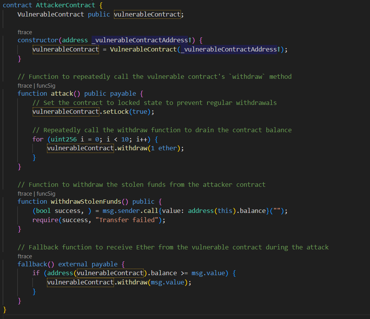Click the comment describing the Fallback function
The width and height of the screenshot is (370, 319).
click(x=173, y=248)
